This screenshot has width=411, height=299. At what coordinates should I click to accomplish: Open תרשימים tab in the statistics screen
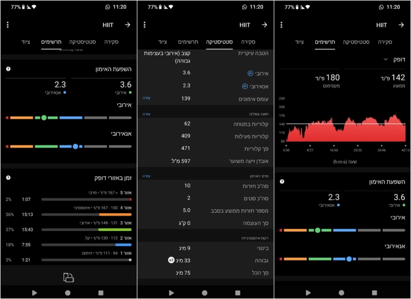(188, 42)
